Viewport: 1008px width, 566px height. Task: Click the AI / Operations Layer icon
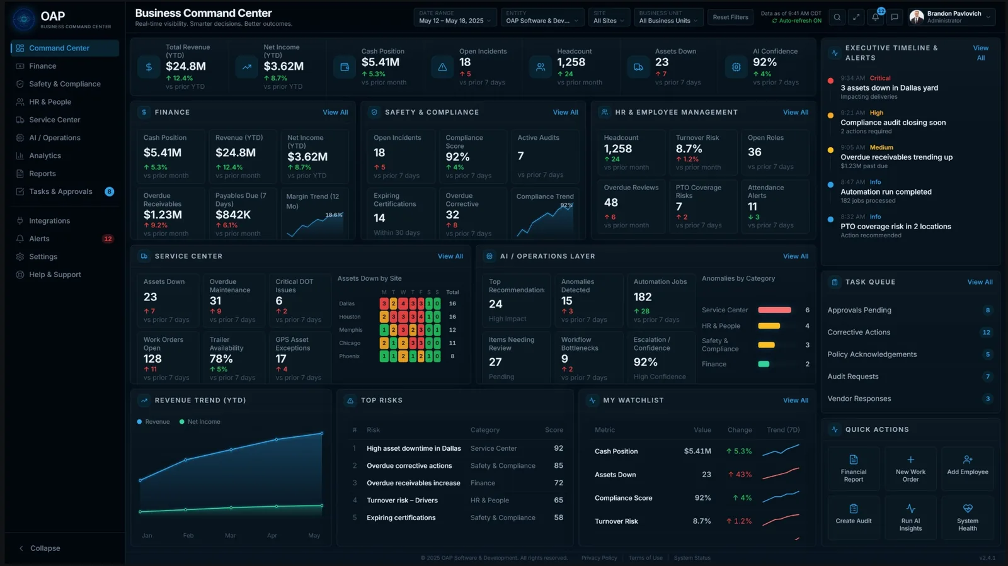490,256
